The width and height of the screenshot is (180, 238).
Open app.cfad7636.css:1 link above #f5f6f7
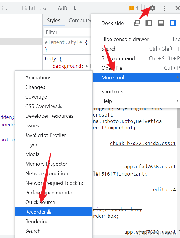150,167
